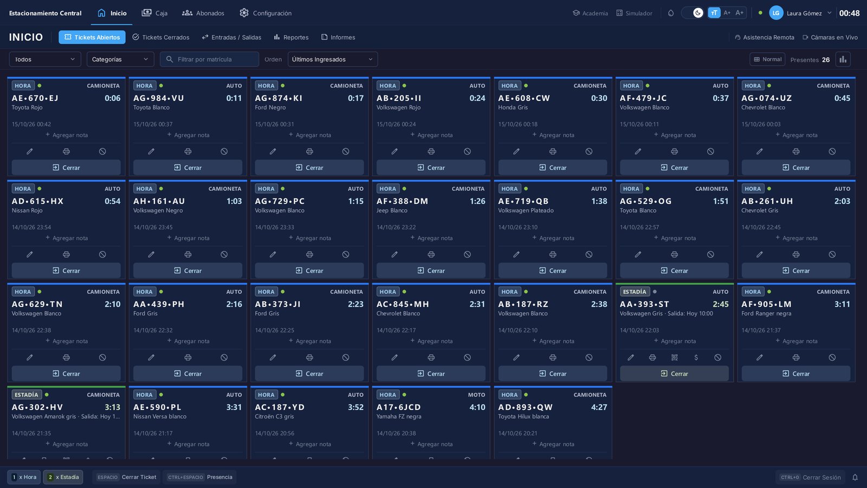The height and width of the screenshot is (488, 867).
Task: Print the AF•905•LM ticket
Action: coord(795,357)
